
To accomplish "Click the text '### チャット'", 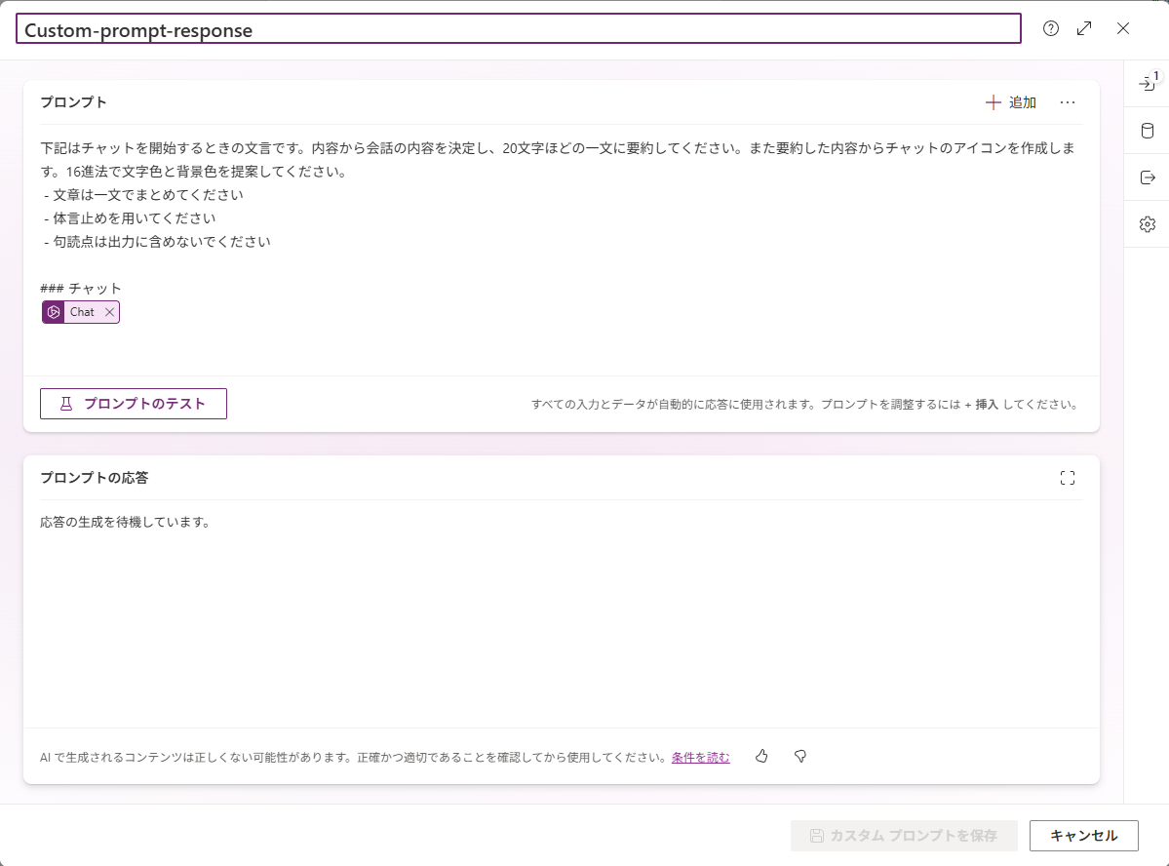I will click(x=81, y=289).
